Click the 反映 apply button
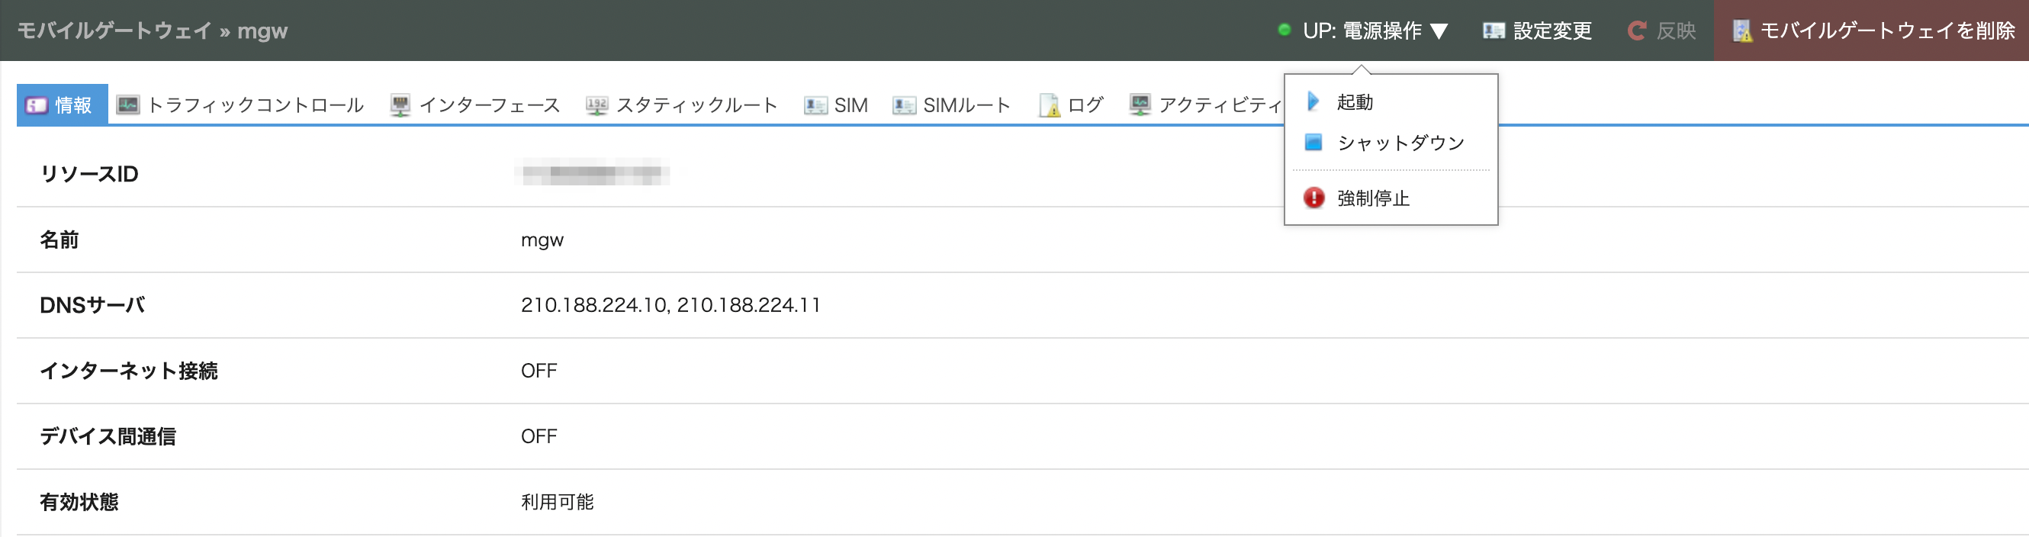Image resolution: width=2029 pixels, height=537 pixels. [x=1661, y=31]
